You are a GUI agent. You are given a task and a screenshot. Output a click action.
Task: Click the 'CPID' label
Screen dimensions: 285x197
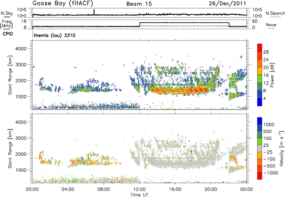pyautogui.click(x=8, y=34)
